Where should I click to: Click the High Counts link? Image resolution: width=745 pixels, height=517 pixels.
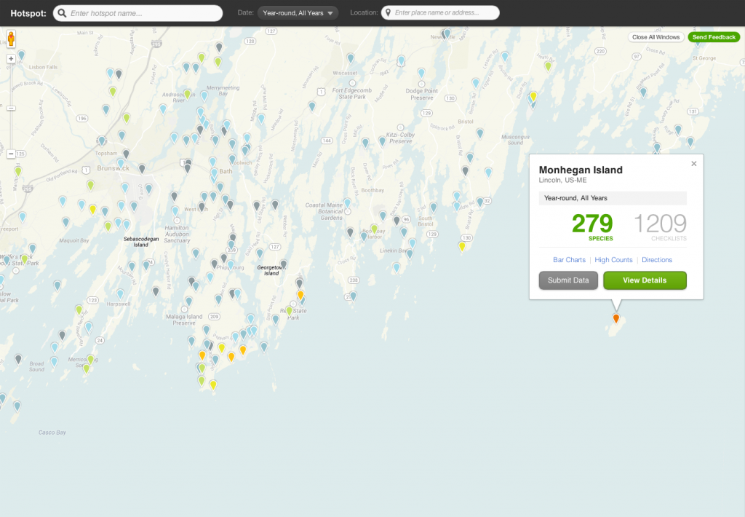(x=613, y=260)
